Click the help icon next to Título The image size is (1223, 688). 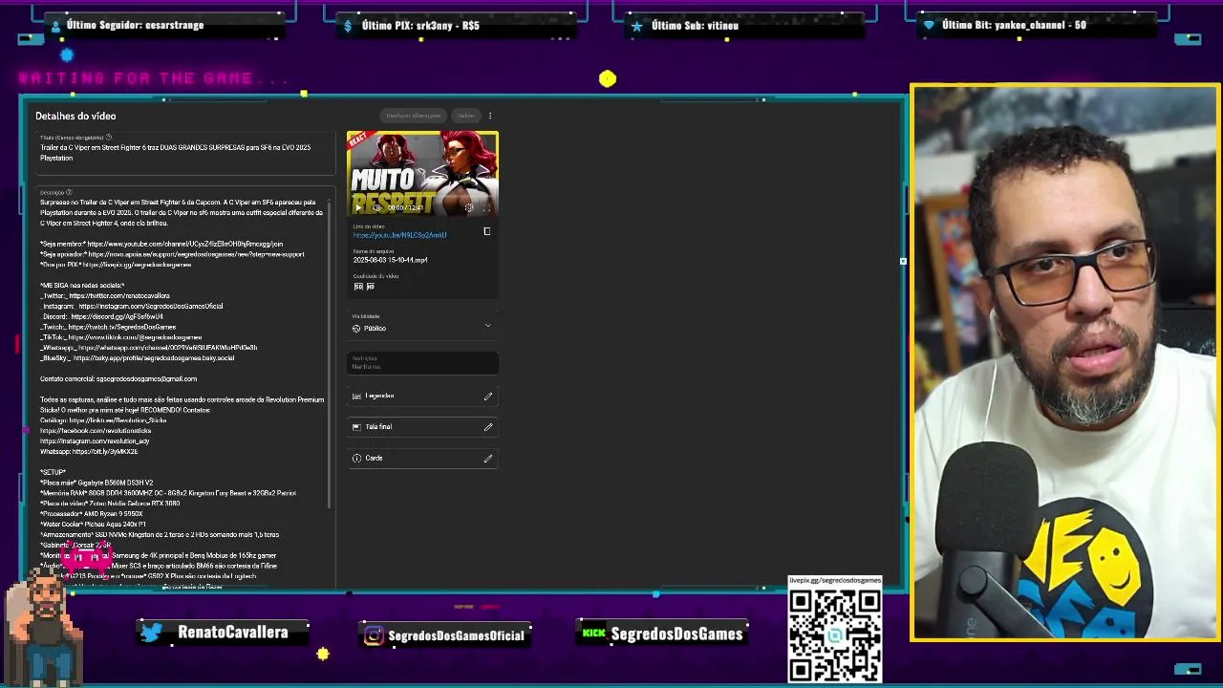(x=108, y=138)
